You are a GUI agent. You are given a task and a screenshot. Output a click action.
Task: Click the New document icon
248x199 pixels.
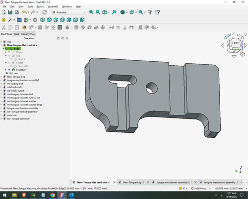(x=3, y=12)
